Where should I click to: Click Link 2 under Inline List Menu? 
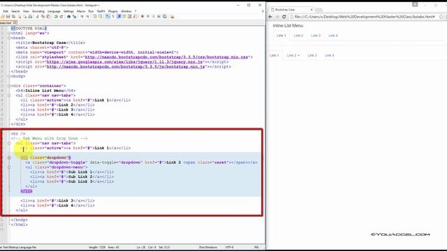tap(298, 36)
